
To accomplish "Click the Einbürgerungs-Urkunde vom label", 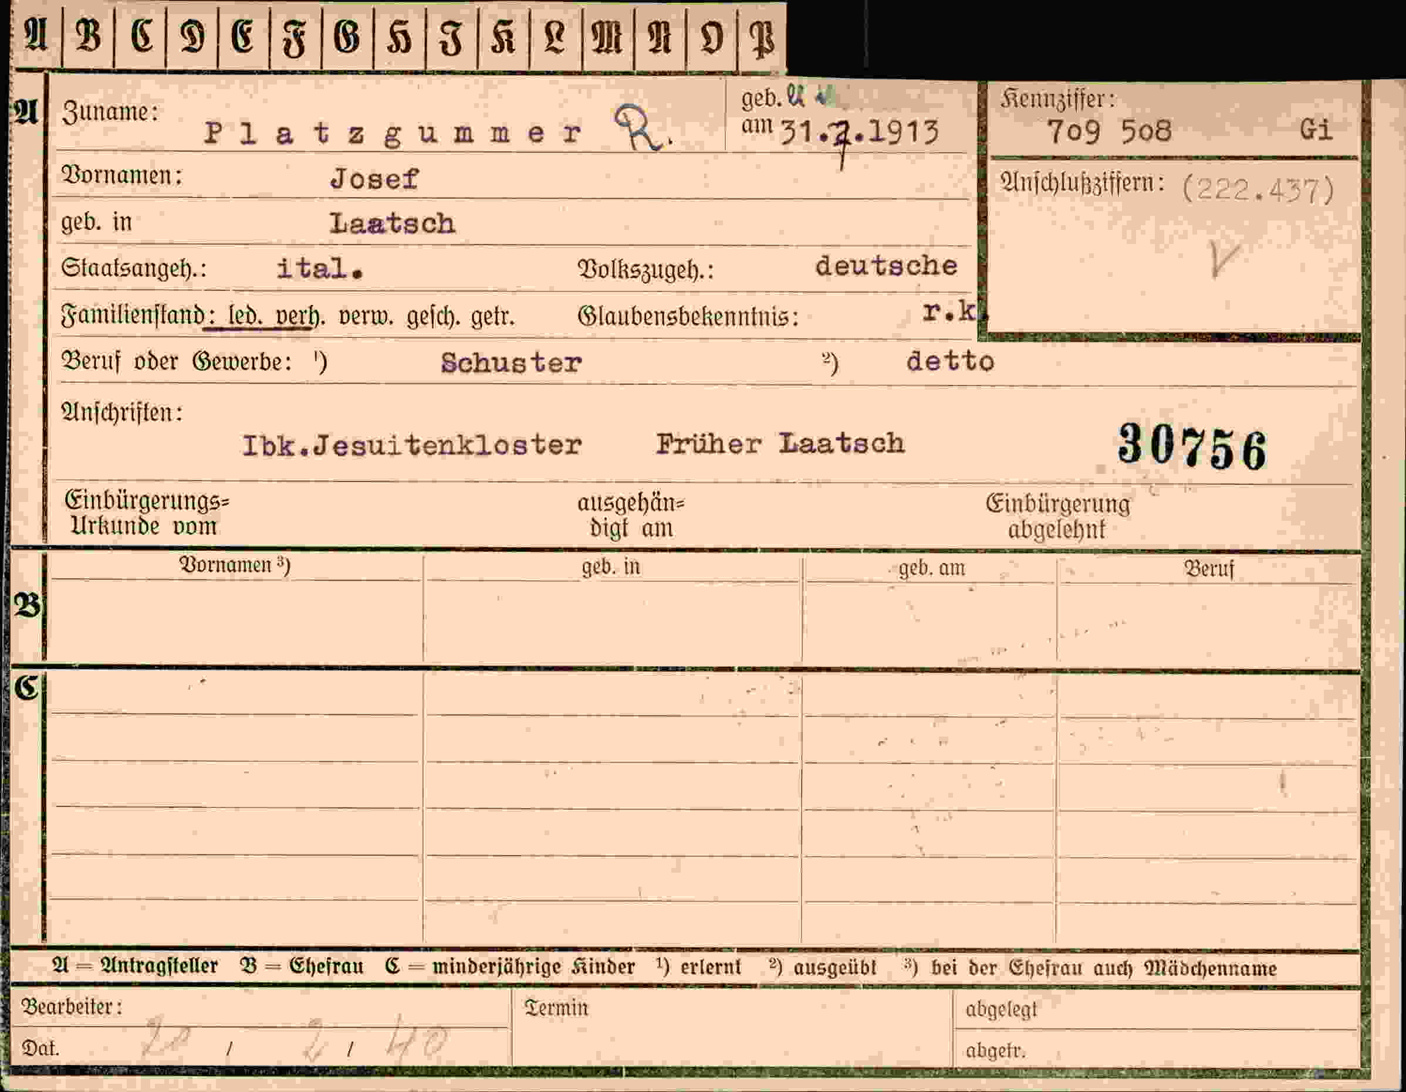I will pos(147,514).
